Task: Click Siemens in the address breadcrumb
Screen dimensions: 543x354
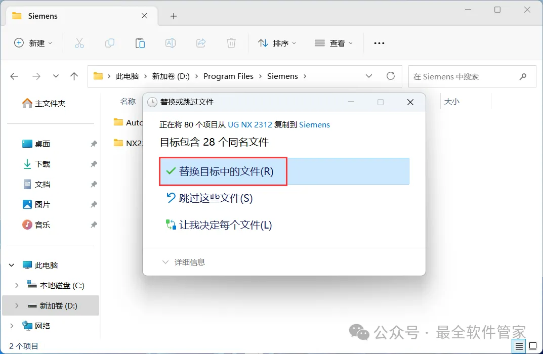Action: [x=282, y=76]
